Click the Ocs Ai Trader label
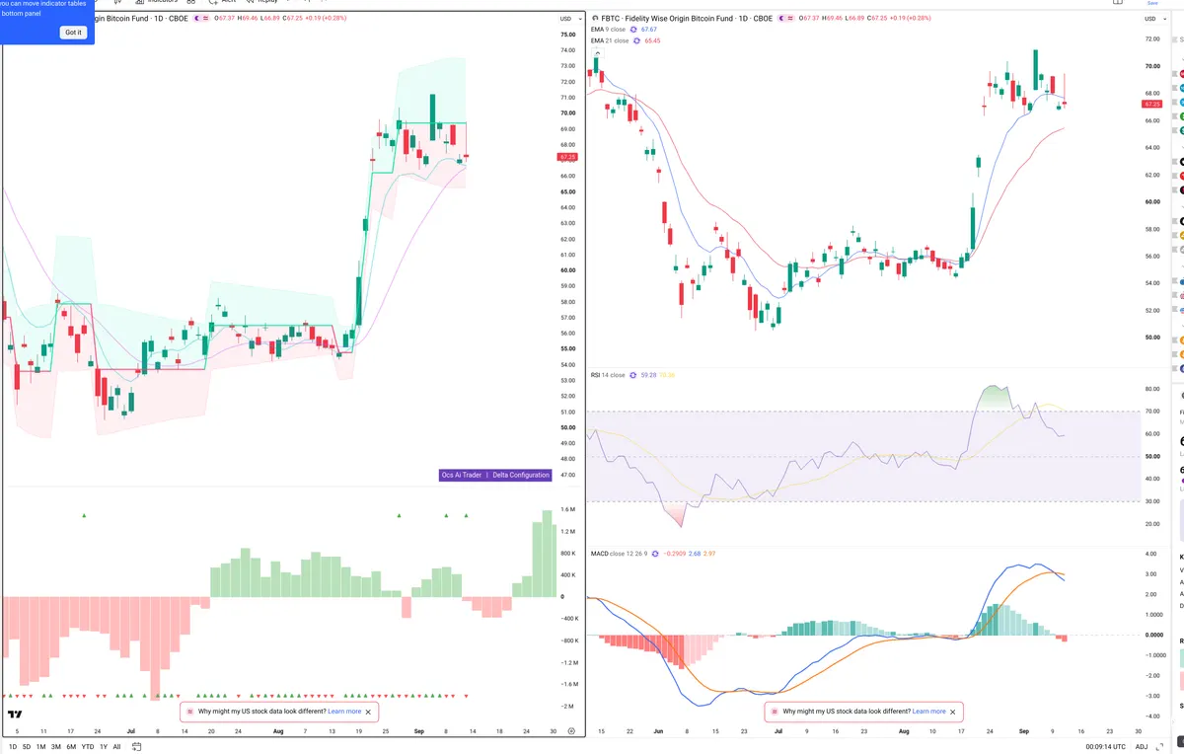This screenshot has height=754, width=1184. click(x=462, y=475)
